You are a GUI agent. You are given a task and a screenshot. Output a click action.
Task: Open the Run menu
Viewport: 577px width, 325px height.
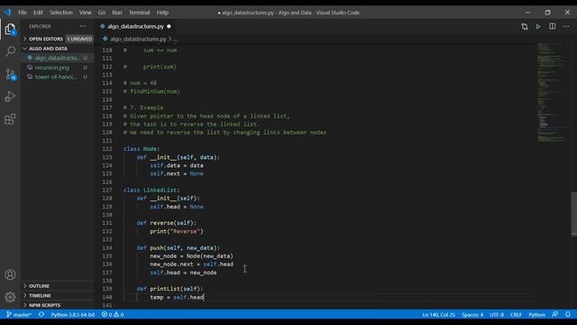[117, 13]
